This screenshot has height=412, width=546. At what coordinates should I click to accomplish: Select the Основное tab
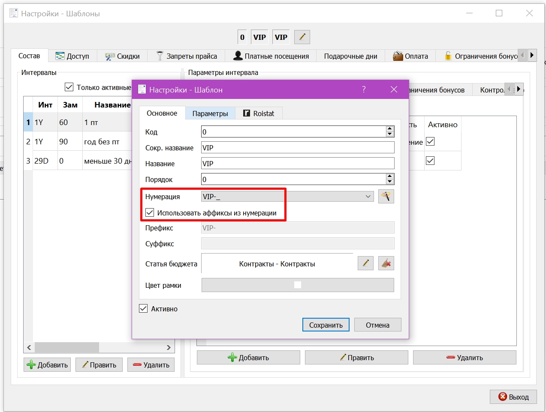click(162, 113)
